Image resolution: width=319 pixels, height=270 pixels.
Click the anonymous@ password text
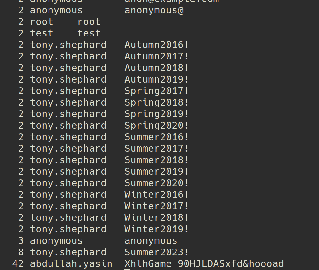(154, 10)
